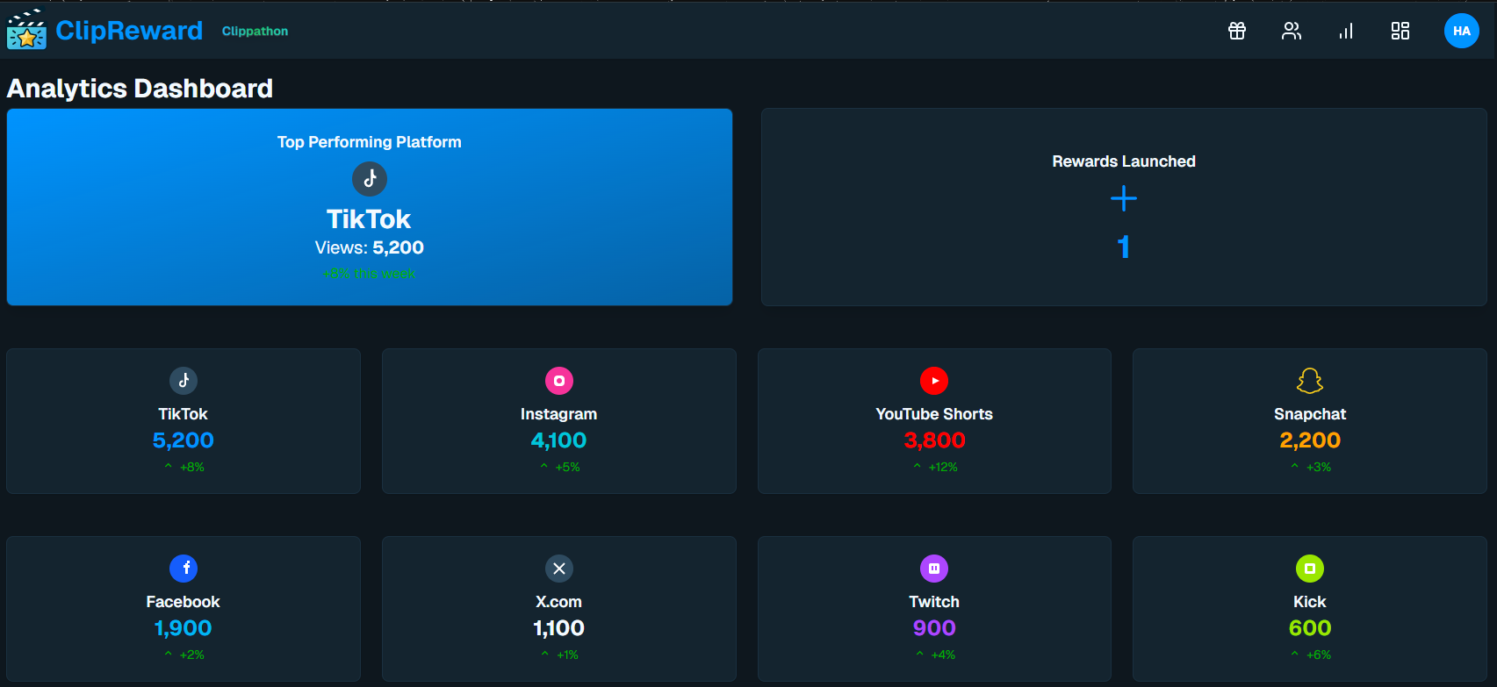
Task: Click the 5,200 value in TikTok card
Action: (184, 440)
